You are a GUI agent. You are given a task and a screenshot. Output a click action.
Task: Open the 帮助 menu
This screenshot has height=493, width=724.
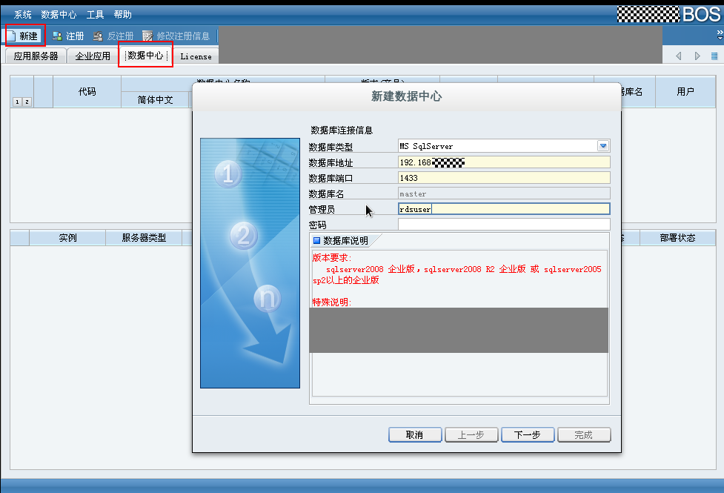point(123,15)
